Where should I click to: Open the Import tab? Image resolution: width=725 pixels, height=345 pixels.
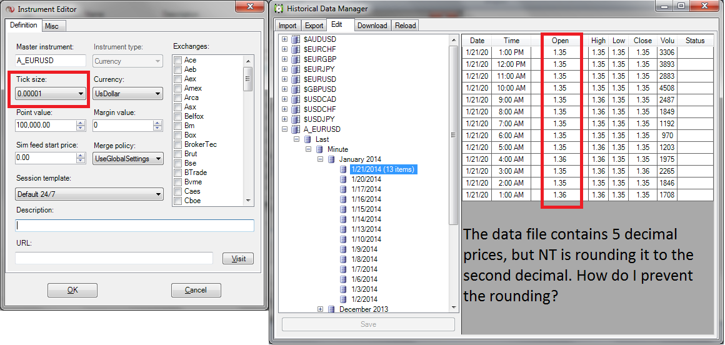(x=287, y=26)
